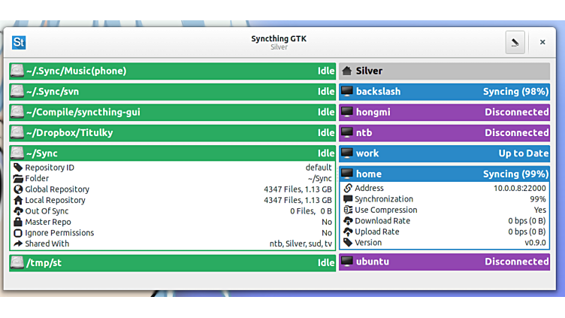
Task: Click the drive icon for /tmp/st
Action: [x=17, y=262]
